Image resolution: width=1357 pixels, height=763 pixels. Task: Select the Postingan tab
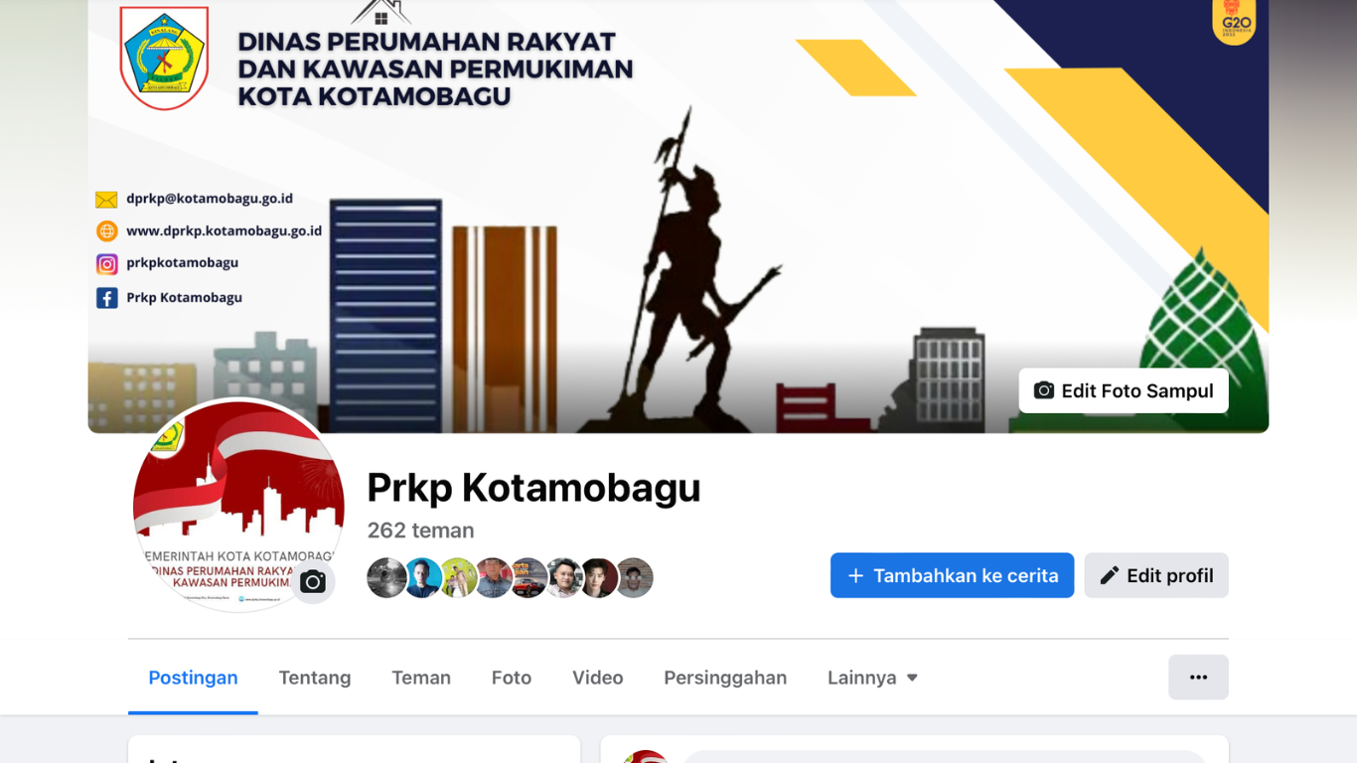pyautogui.click(x=193, y=678)
